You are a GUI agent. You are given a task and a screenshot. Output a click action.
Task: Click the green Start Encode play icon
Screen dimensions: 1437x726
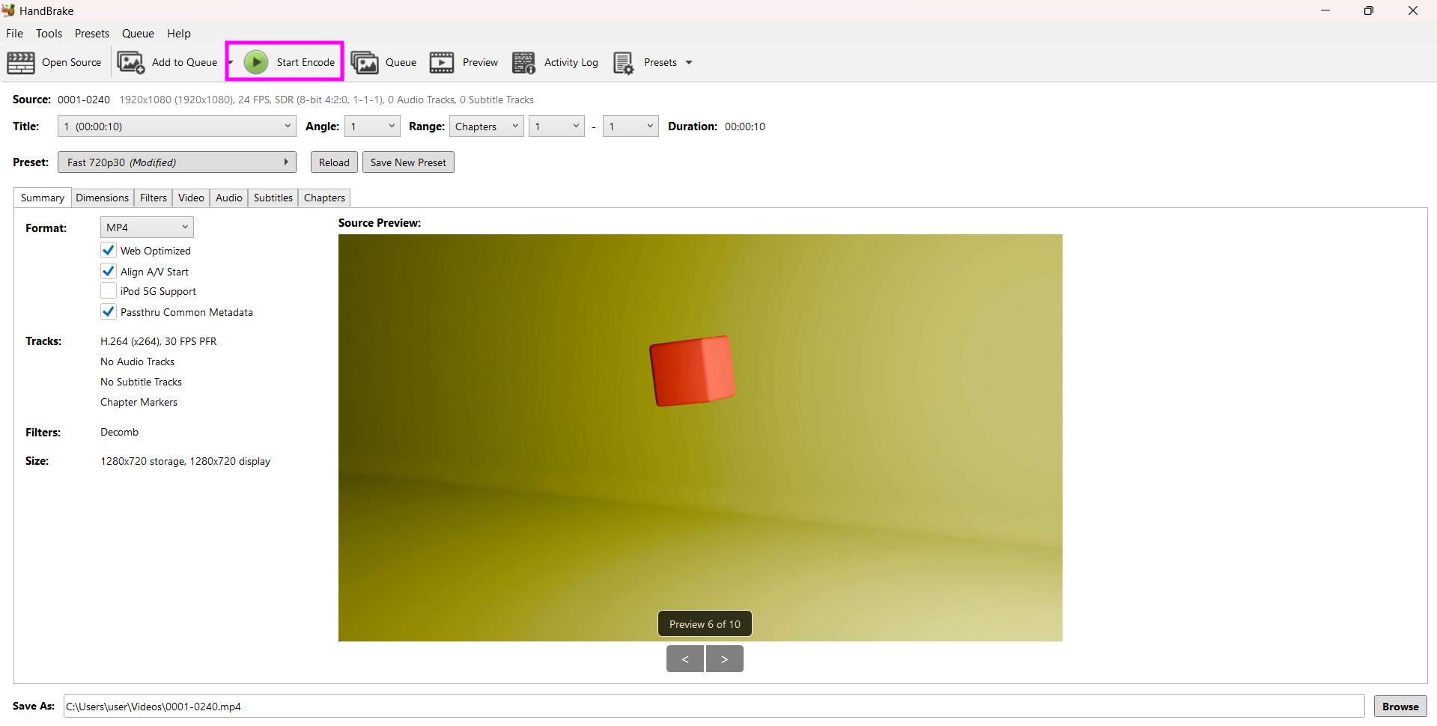point(256,62)
